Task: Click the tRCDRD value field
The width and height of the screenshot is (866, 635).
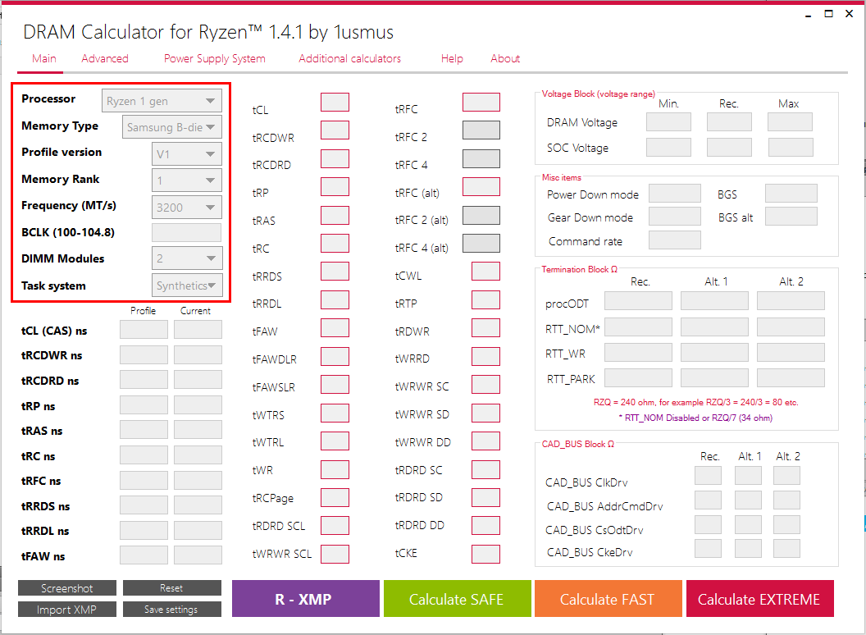Action: (x=335, y=158)
